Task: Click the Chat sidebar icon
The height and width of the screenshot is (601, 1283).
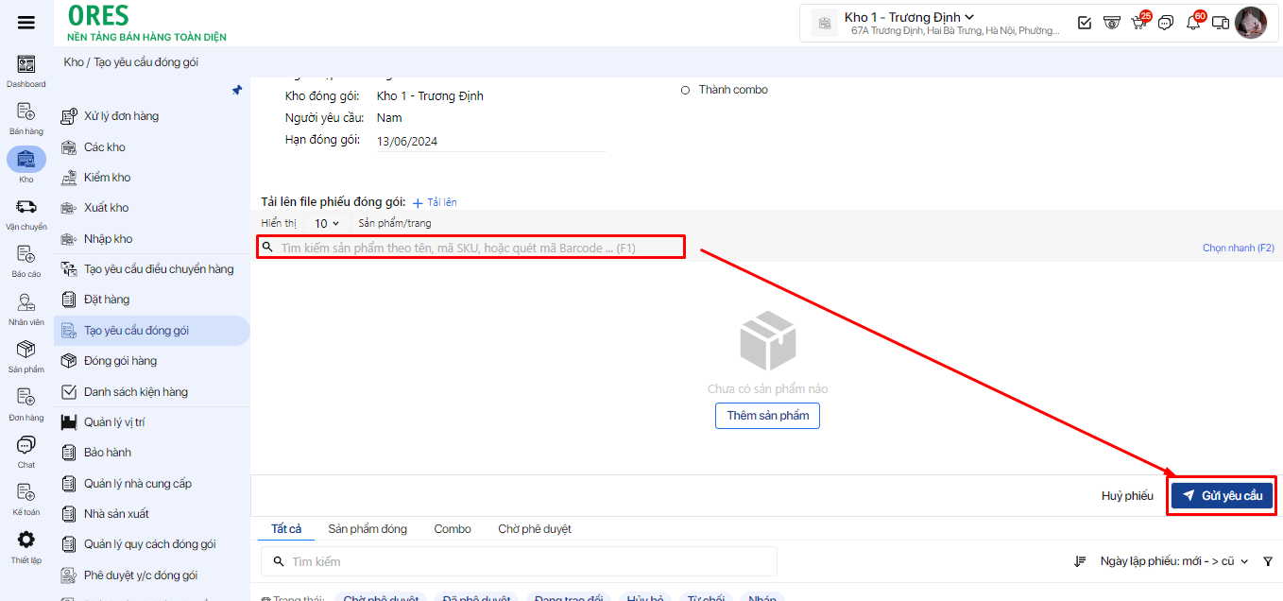Action: [x=26, y=445]
